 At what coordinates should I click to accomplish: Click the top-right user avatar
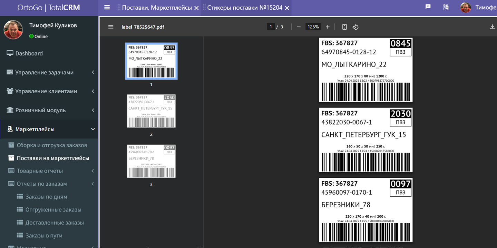[x=466, y=8]
